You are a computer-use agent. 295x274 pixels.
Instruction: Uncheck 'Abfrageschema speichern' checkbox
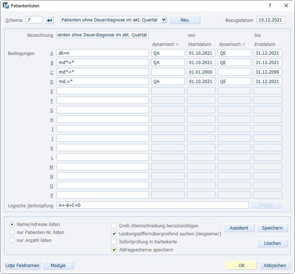(x=114, y=250)
